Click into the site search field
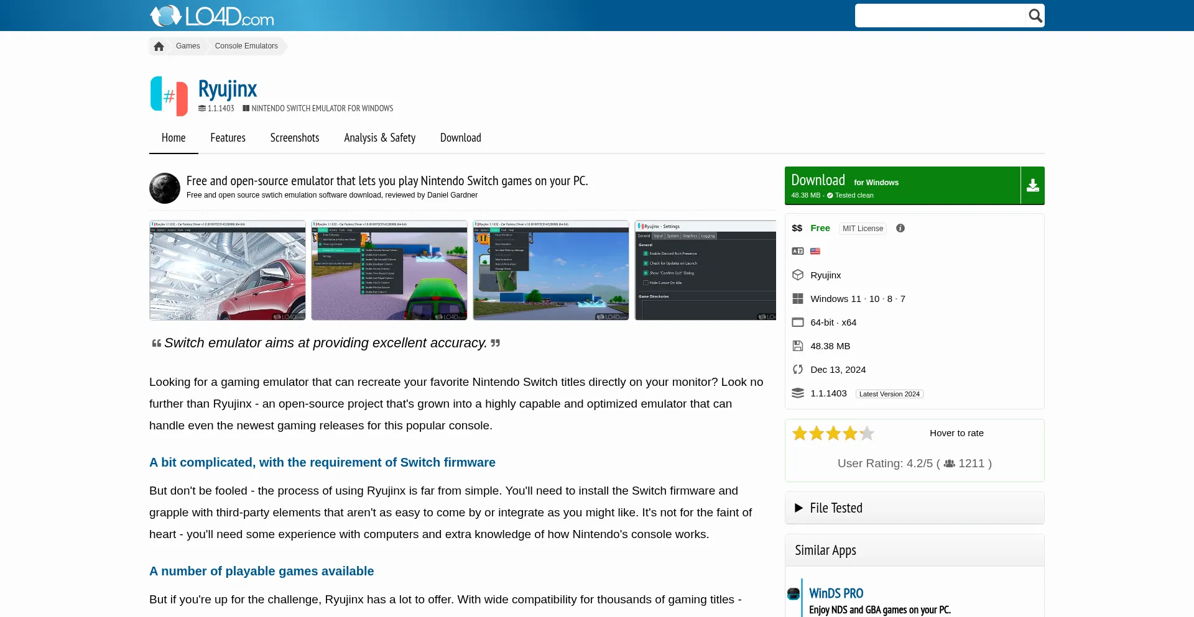The image size is (1194, 617). tap(940, 16)
